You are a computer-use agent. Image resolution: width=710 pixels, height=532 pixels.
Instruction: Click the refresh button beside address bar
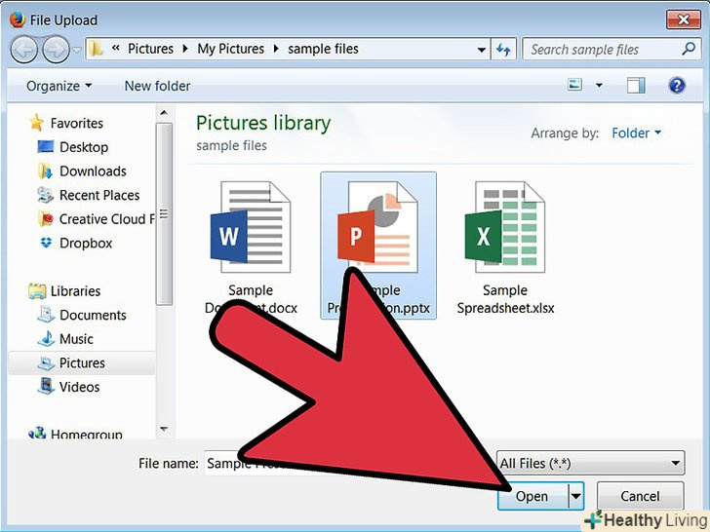pyautogui.click(x=503, y=49)
